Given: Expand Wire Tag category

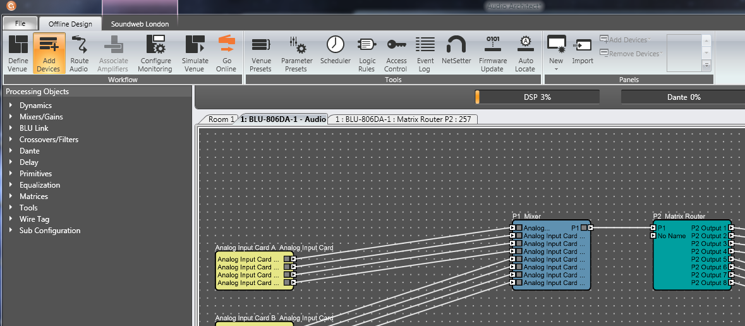Looking at the screenshot, I should [11, 219].
